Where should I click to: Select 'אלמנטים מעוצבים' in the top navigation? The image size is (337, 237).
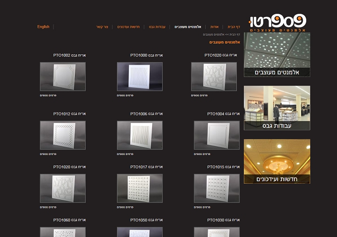pyautogui.click(x=188, y=27)
